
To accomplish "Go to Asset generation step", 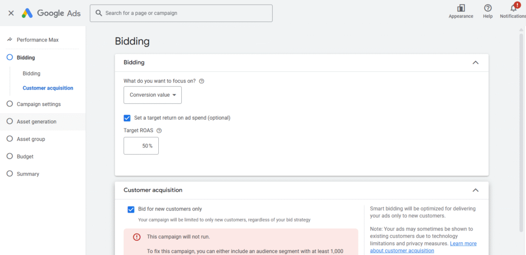I will (x=36, y=122).
